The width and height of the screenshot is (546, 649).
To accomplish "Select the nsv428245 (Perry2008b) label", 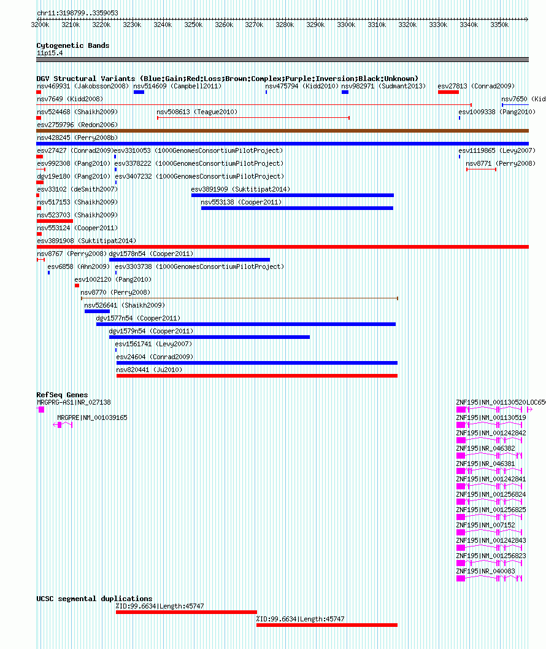I will (x=77, y=138).
